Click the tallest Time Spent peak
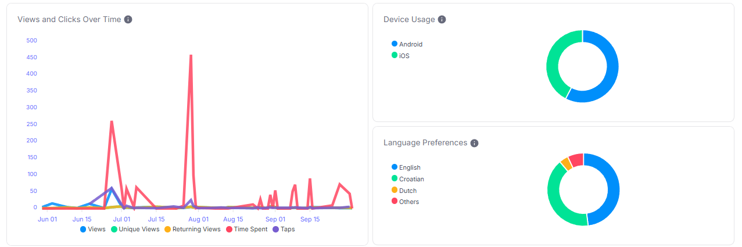The width and height of the screenshot is (742, 247). (191, 56)
